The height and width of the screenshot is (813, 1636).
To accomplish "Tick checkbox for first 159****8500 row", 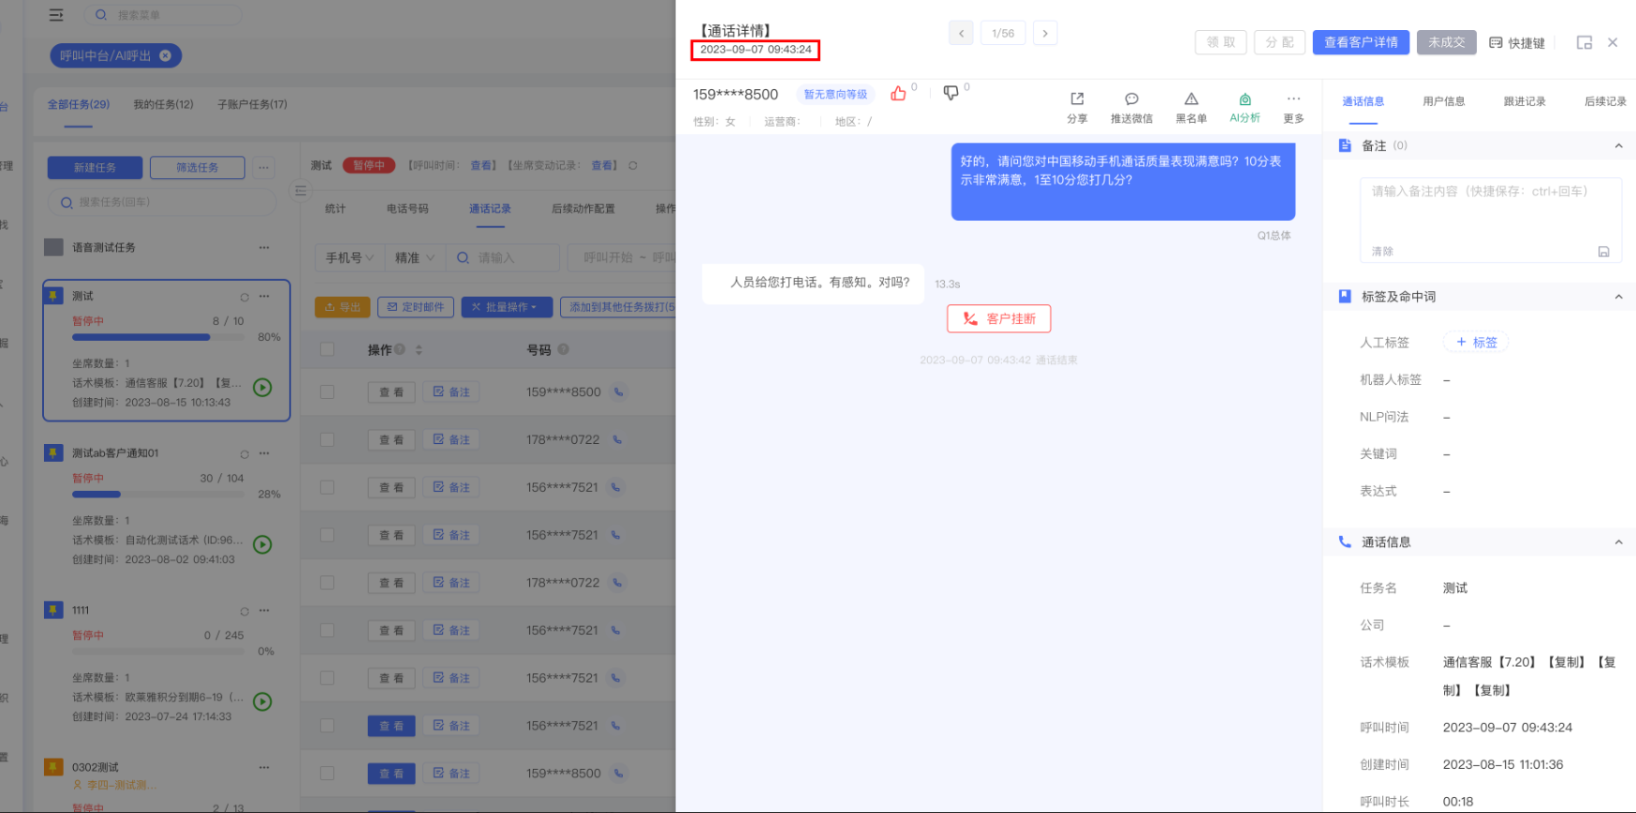I will (327, 392).
